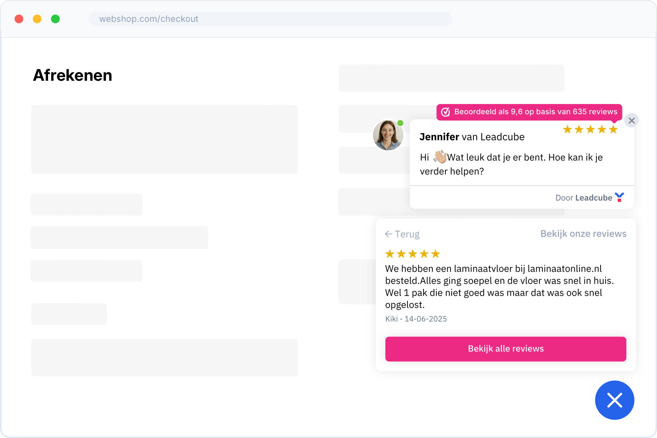Dismiss the Jennifer greeting popup
The image size is (657, 438).
tap(632, 120)
